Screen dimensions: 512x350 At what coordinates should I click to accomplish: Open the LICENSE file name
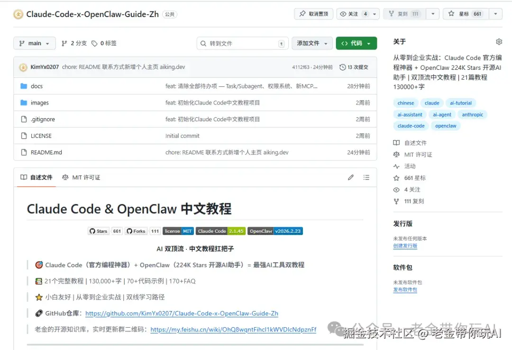41,136
